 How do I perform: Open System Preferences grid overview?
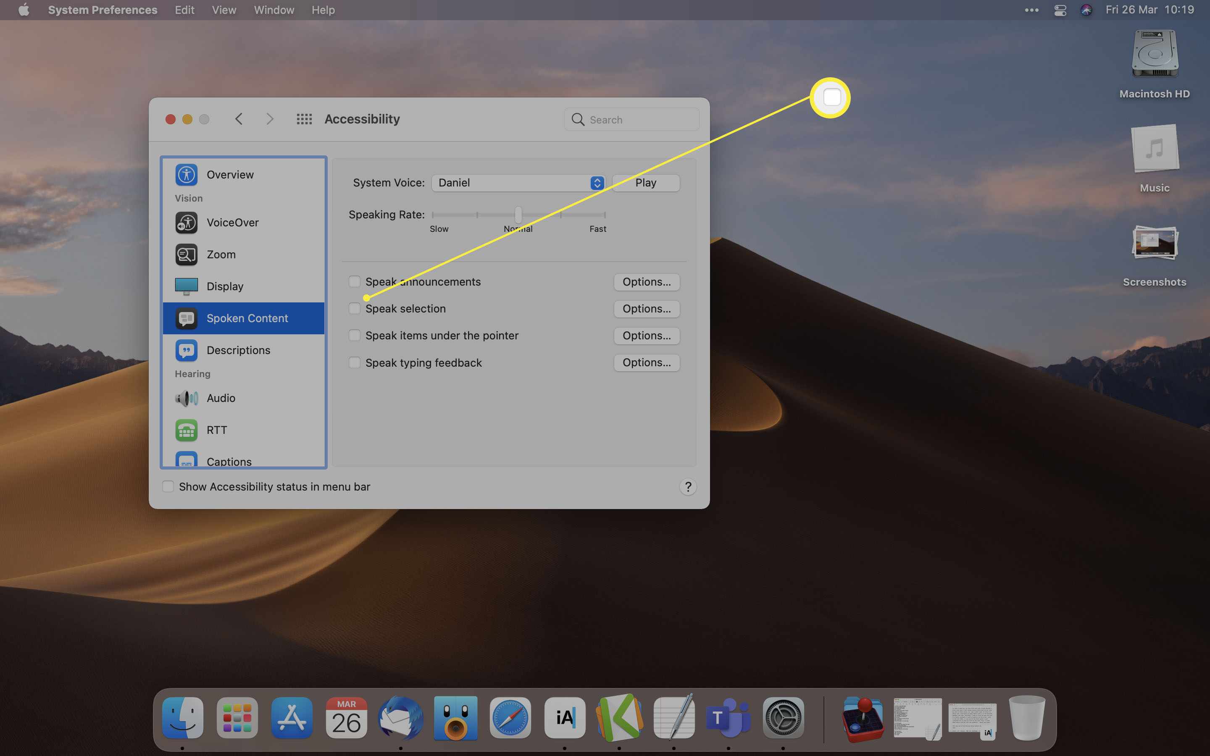tap(303, 119)
